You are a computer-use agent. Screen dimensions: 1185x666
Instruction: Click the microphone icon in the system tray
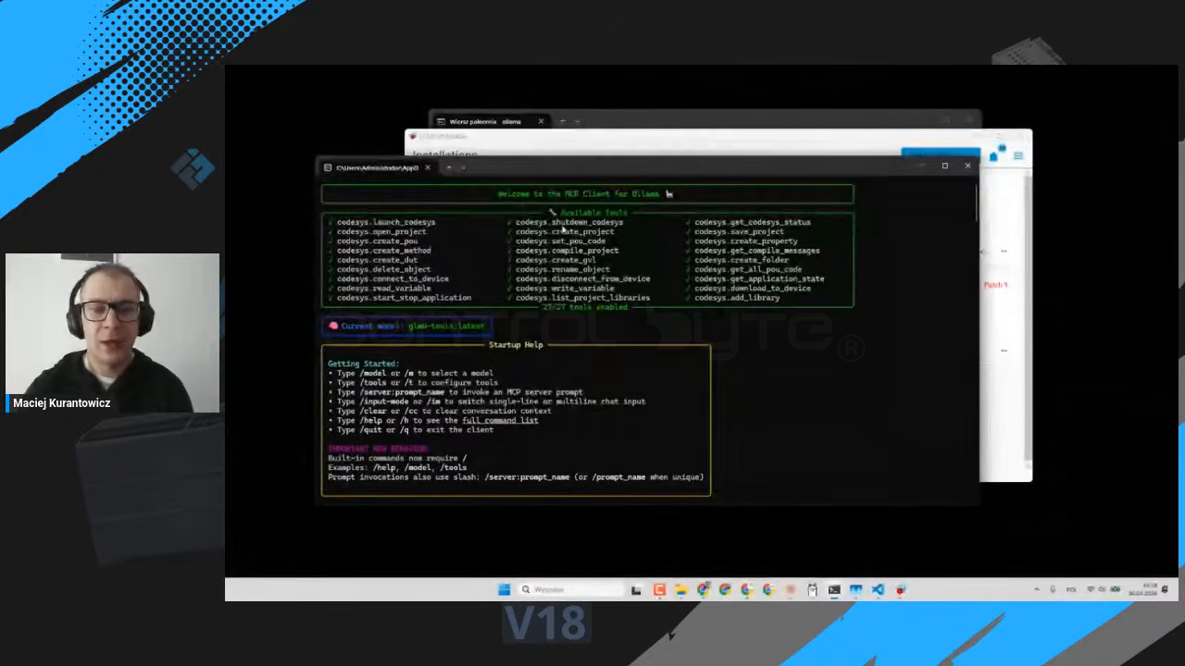[x=1054, y=589]
